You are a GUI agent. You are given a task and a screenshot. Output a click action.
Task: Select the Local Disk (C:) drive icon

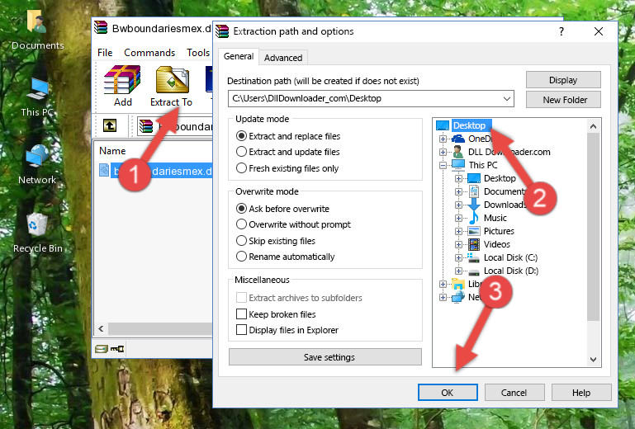pos(473,257)
